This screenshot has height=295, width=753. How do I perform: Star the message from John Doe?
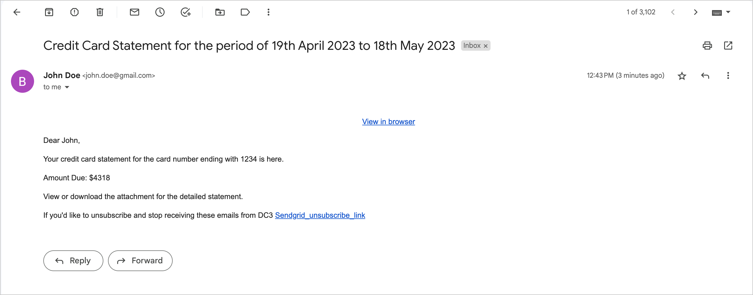(682, 76)
